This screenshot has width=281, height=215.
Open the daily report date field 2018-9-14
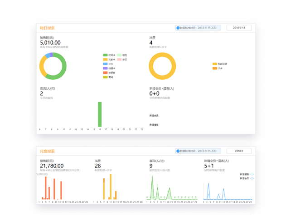click(239, 28)
